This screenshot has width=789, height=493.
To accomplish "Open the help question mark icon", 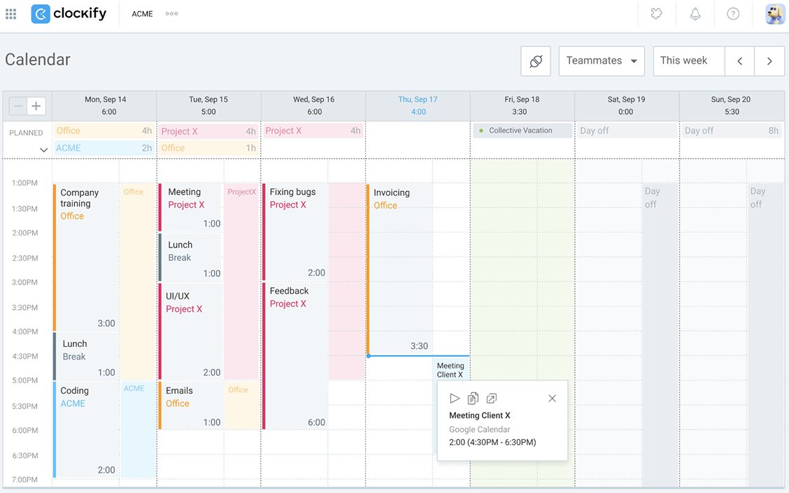I will [733, 14].
